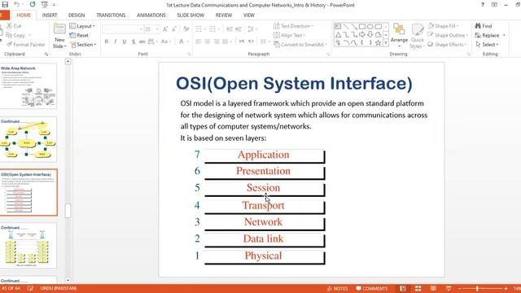The image size is (521, 293).
Task: Switch to Reading View in the status bar
Action: (433, 288)
